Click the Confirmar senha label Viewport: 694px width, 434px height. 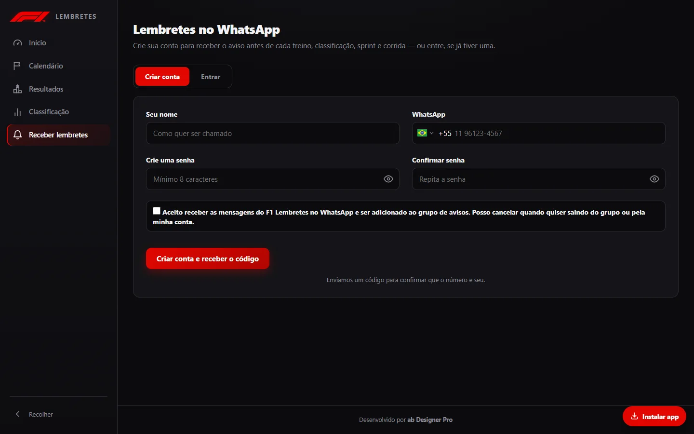[x=438, y=160]
